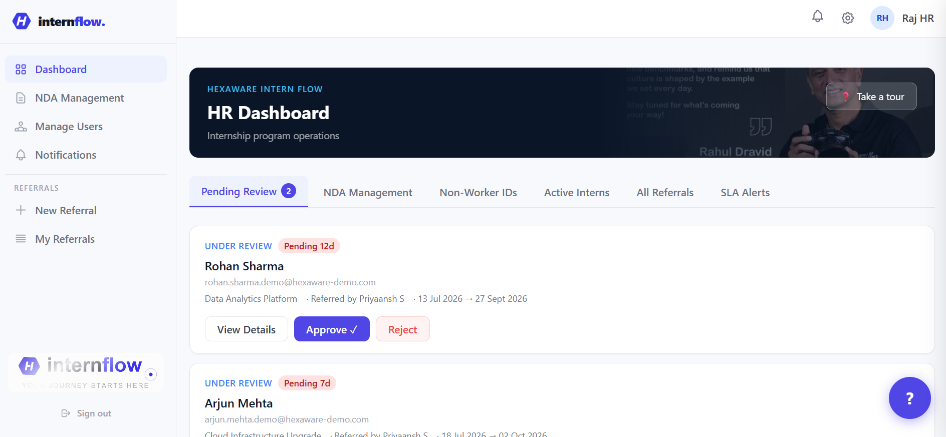Click the New Referral plus icon
This screenshot has height=437, width=946.
point(21,210)
